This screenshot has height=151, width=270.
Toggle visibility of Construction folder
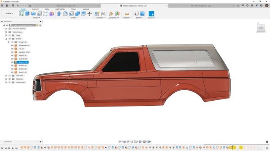10,83
